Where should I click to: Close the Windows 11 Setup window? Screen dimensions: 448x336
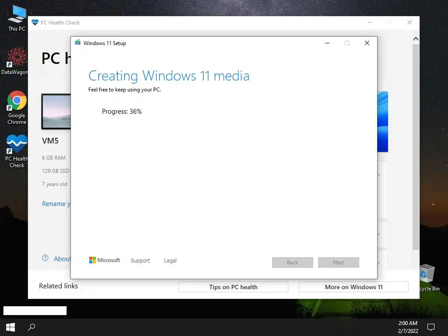coord(367,43)
